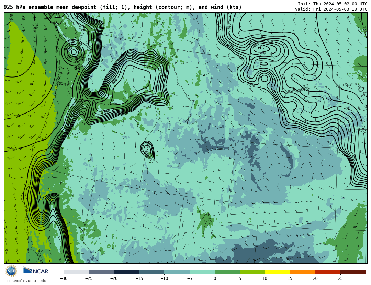Pick the mint -5 to 0 colorbar segment
The height and width of the screenshot is (285, 371).
pyautogui.click(x=202, y=272)
